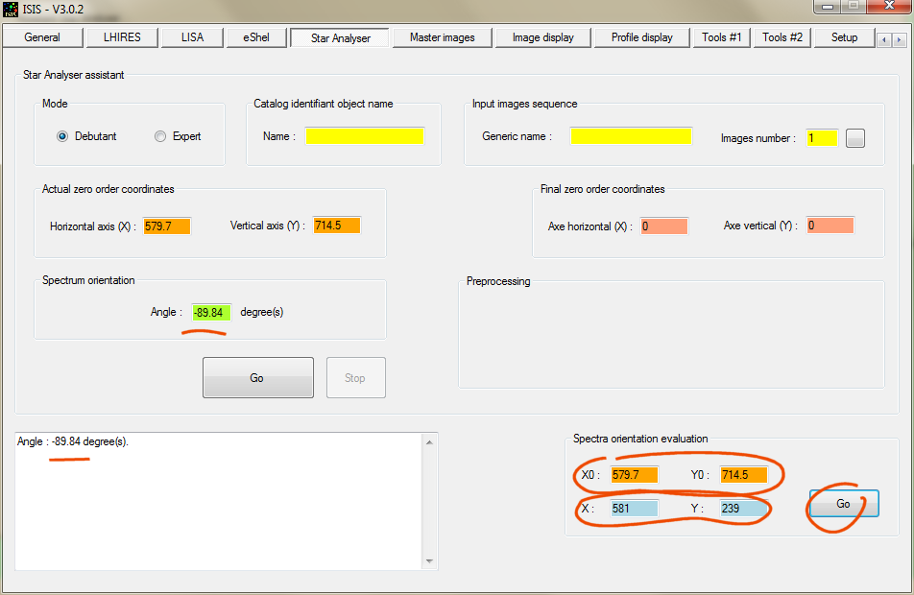This screenshot has height=595, width=914.
Task: Click the catalog object Name field
Action: coord(365,136)
